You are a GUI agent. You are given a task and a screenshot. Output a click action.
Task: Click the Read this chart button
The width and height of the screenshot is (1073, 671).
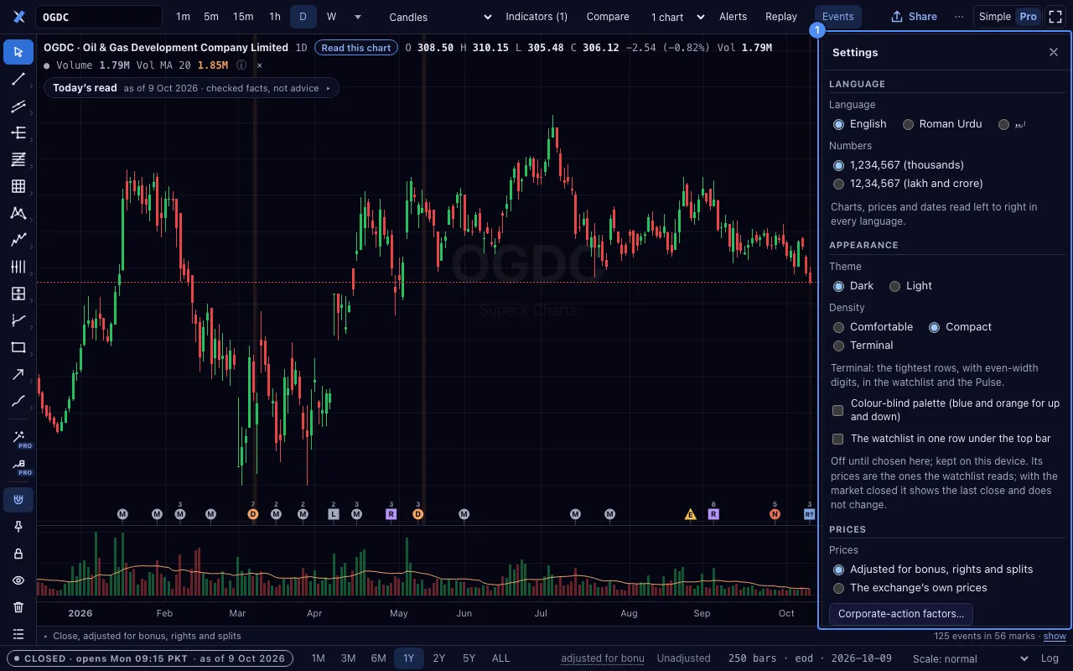(x=356, y=48)
